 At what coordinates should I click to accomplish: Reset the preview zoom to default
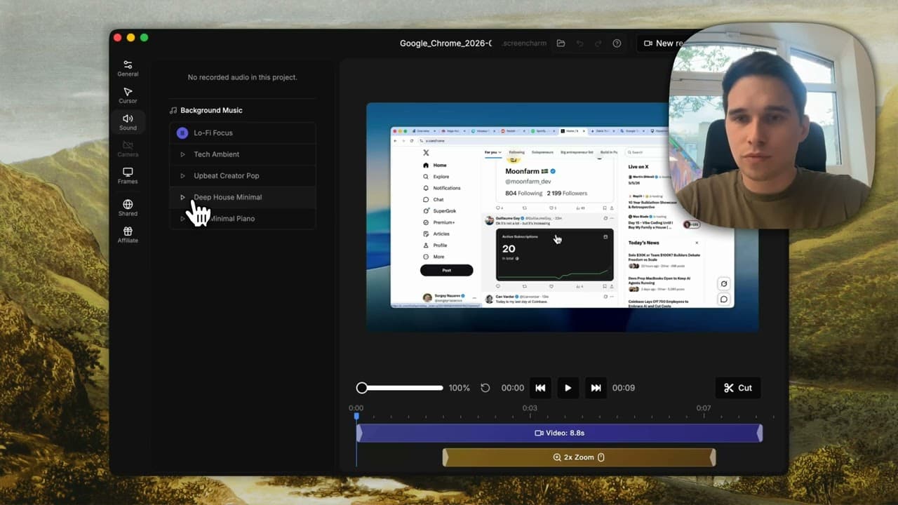click(485, 388)
